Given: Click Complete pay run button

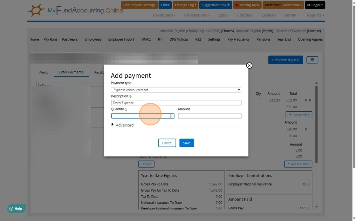Looking at the screenshot, I should pyautogui.click(x=285, y=60).
